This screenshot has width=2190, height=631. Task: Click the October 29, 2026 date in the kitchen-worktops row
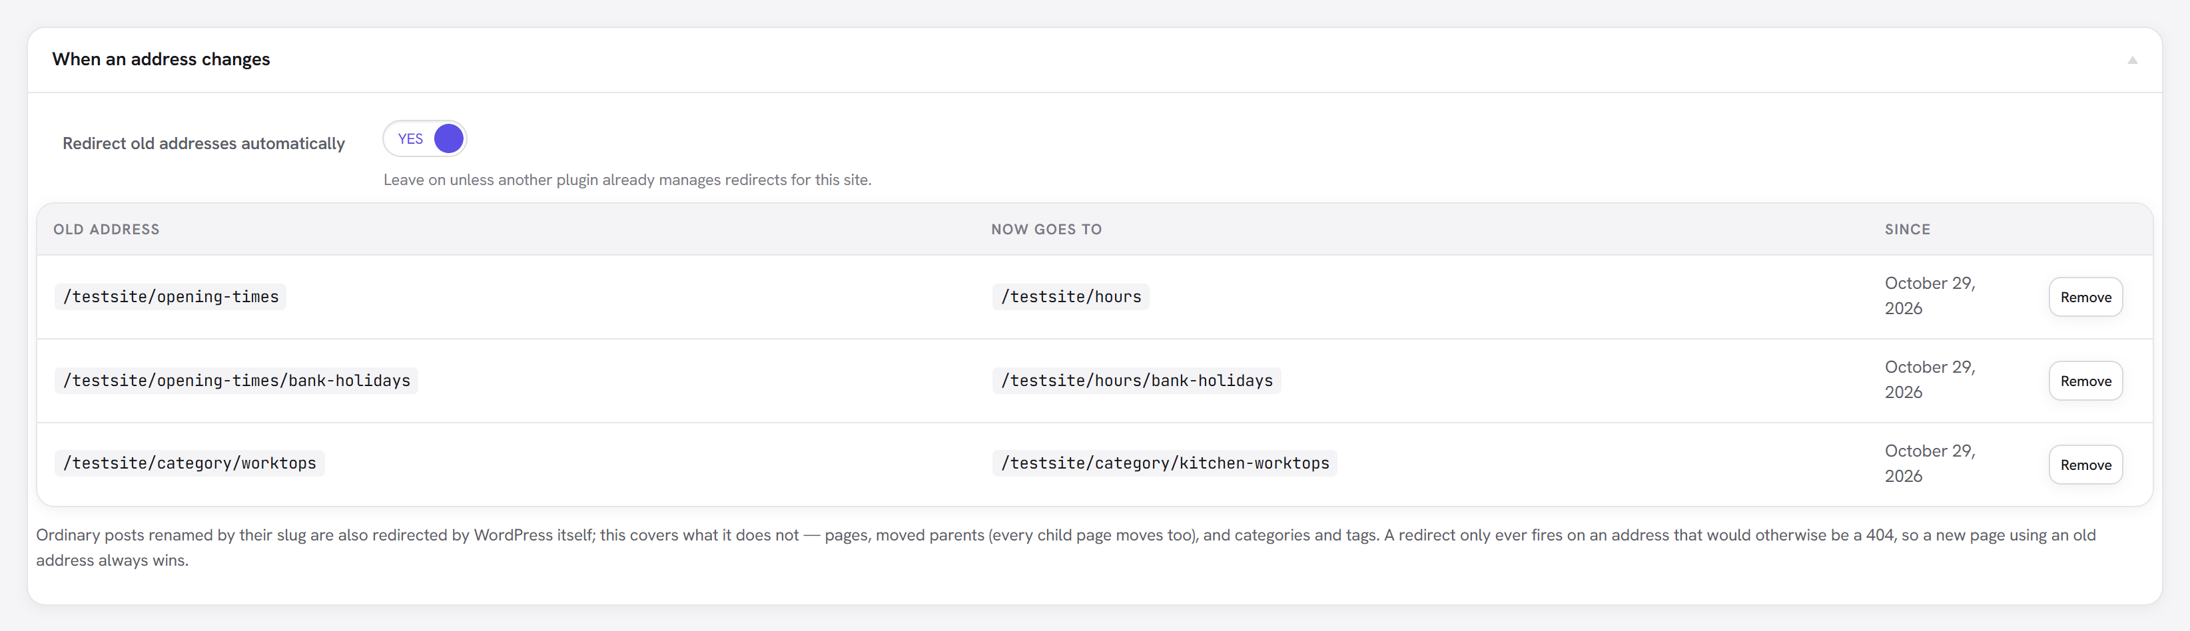coord(1930,463)
